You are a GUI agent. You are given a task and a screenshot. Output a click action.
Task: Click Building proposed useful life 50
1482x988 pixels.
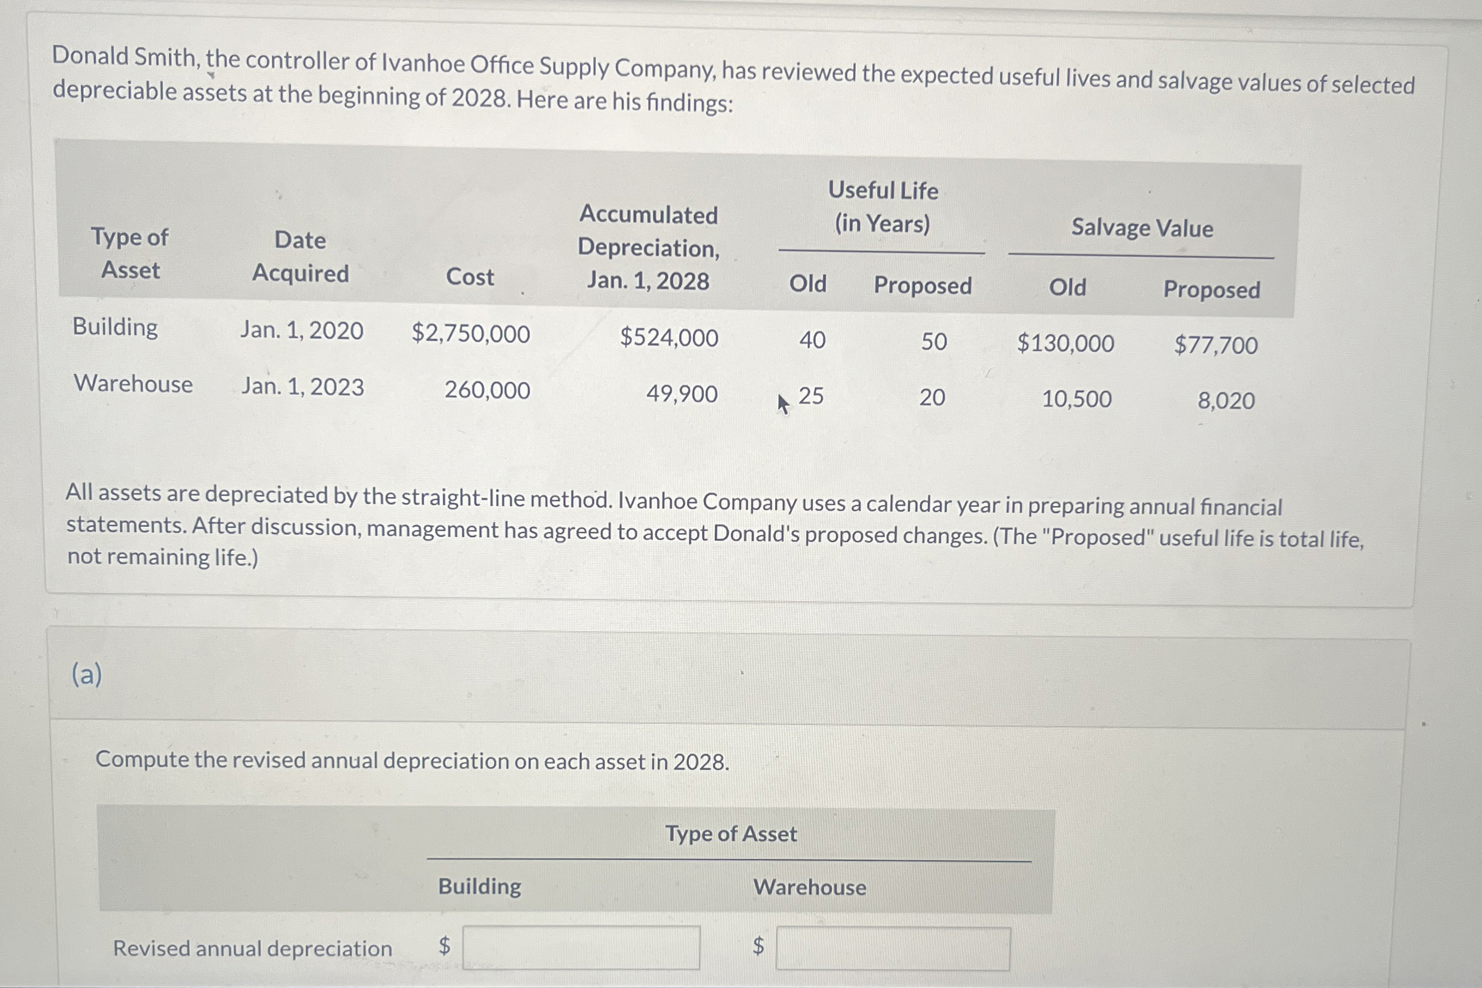(933, 342)
